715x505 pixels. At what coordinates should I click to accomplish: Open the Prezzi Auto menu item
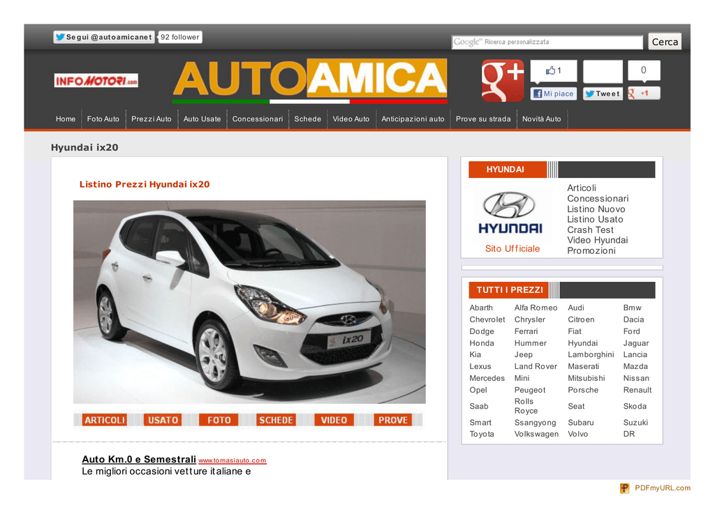click(152, 119)
